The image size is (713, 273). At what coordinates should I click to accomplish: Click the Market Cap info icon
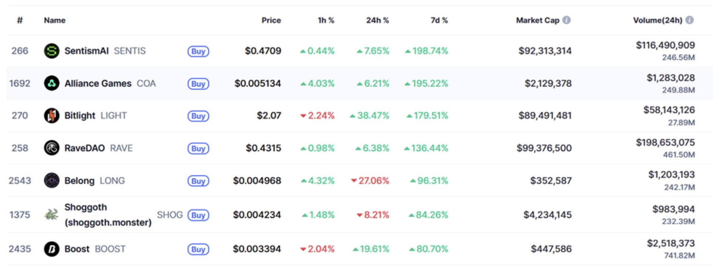(567, 20)
